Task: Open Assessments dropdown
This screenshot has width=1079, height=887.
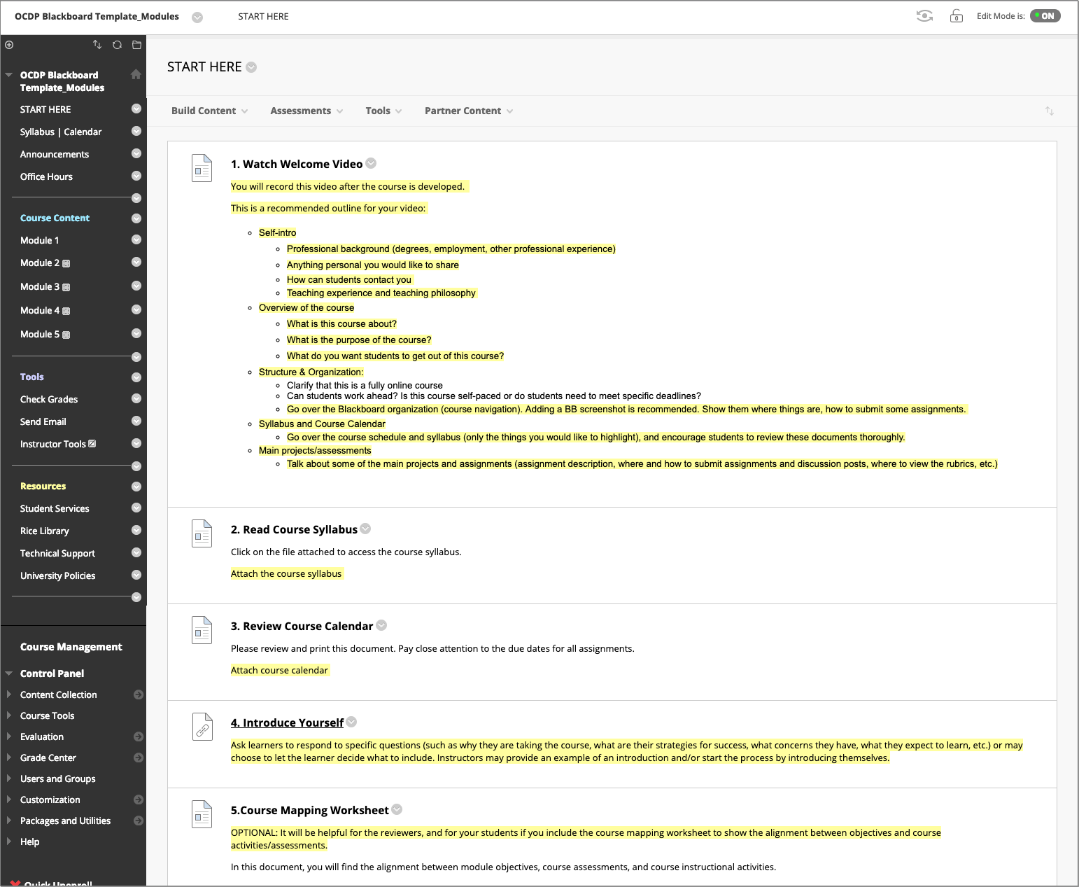Action: coord(306,111)
